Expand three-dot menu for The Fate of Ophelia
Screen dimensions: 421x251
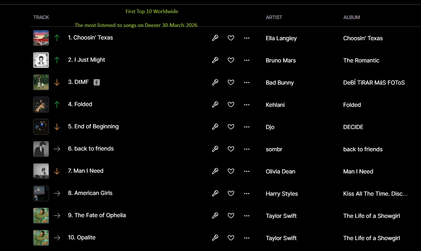tap(247, 215)
